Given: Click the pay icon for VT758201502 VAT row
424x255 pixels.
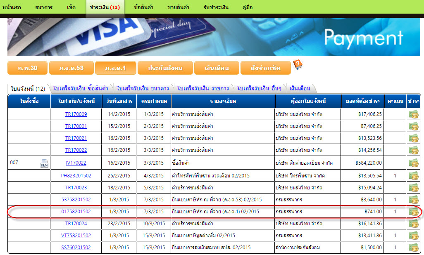Looking at the screenshot, I should point(414,236).
